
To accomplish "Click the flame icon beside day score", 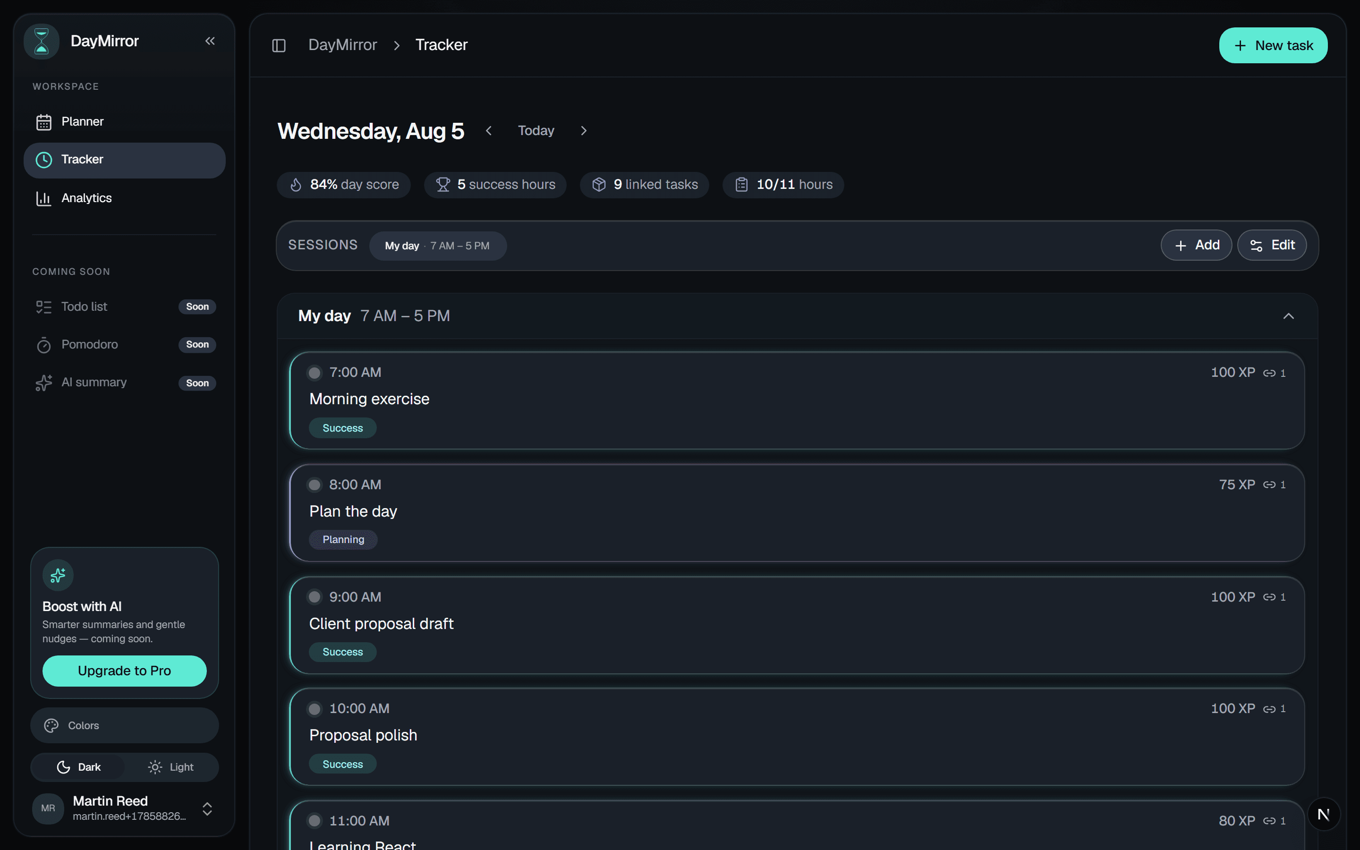I will point(296,184).
